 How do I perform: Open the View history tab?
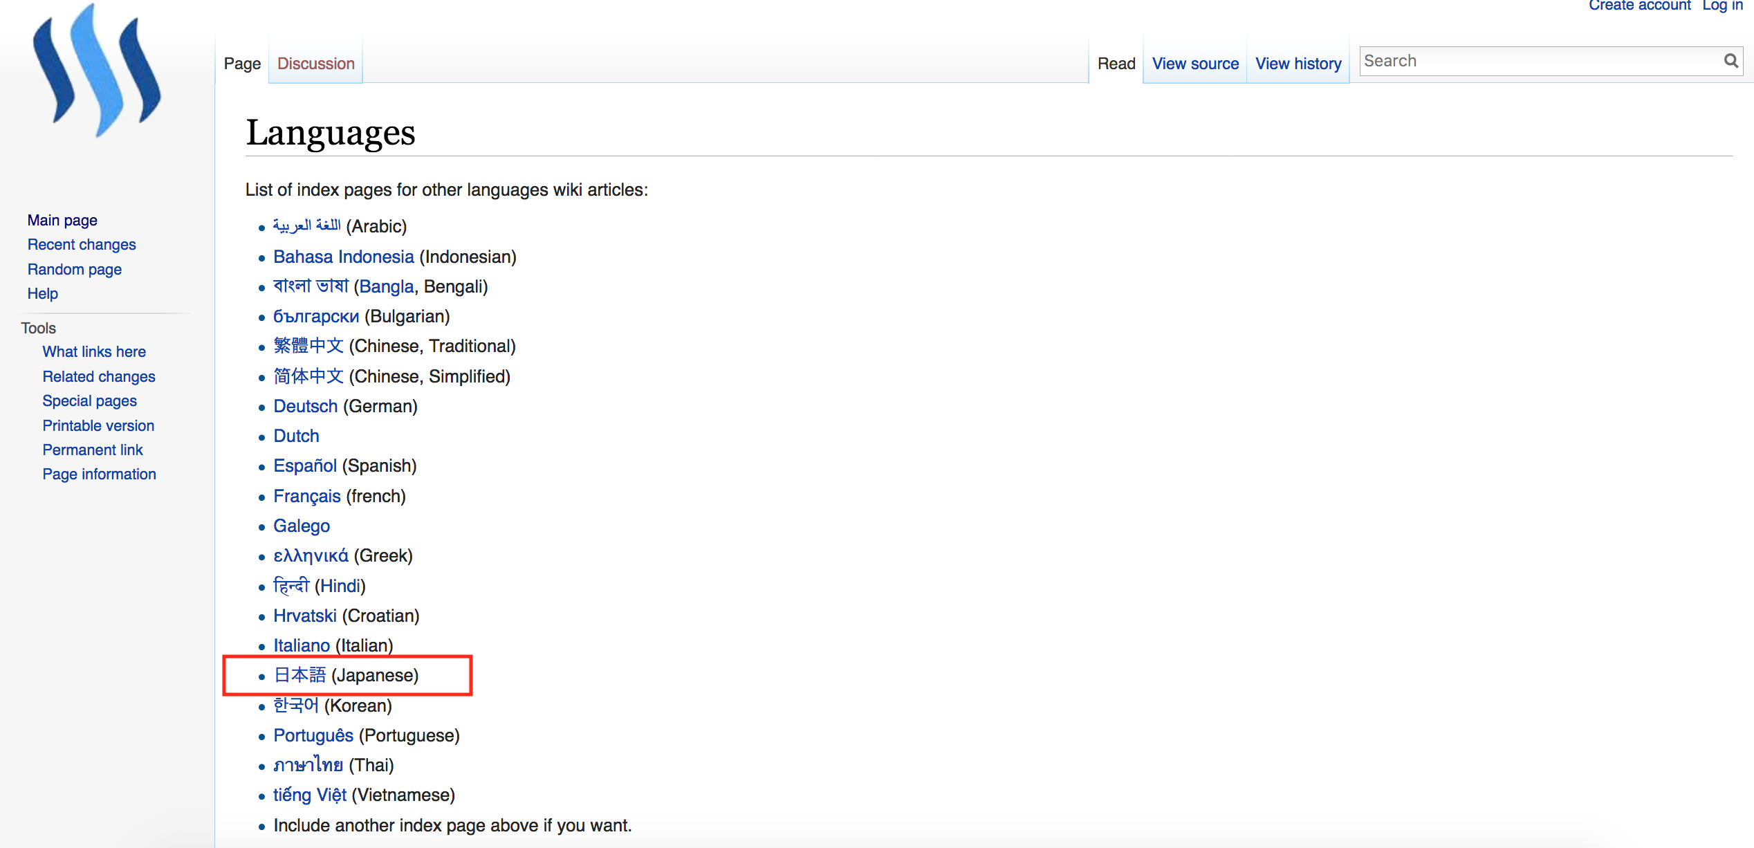[1298, 64]
